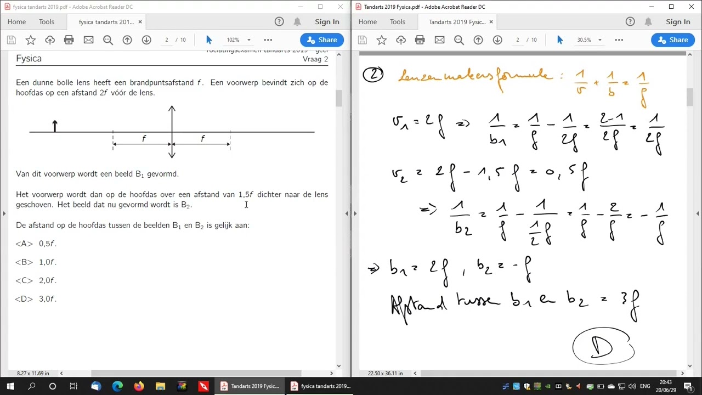Image resolution: width=702 pixels, height=395 pixels.
Task: Selection arrow tool in right window
Action: click(x=560, y=40)
